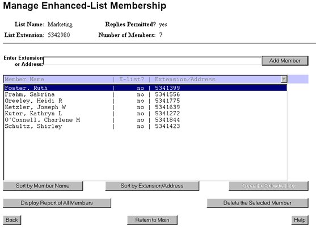Click Open the Selected List button
Image resolution: width=316 pixels, height=229 pixels.
pos(268,186)
